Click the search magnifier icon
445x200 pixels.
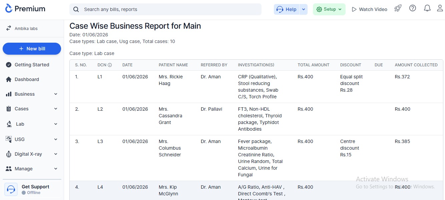[76, 9]
